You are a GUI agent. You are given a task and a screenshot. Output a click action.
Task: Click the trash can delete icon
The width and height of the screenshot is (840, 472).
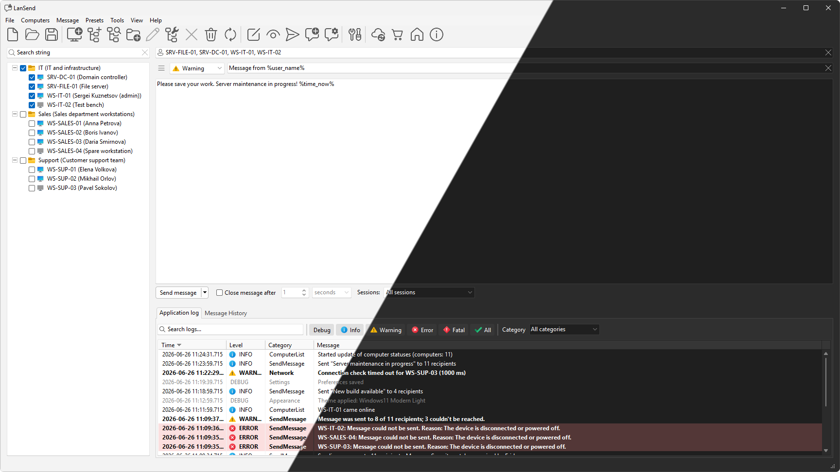211,34
